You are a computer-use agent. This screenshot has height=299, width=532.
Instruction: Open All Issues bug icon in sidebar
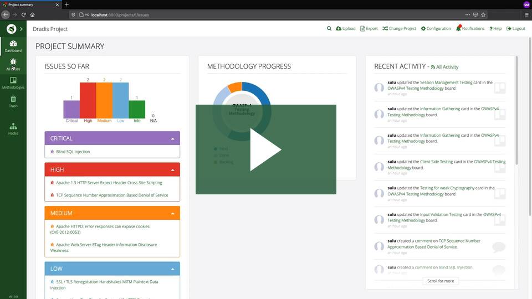pyautogui.click(x=13, y=61)
